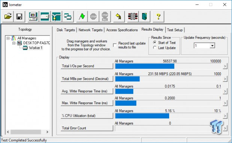Click the 100000 I/Os scale maximum
232x143 pixels.
point(216,61)
